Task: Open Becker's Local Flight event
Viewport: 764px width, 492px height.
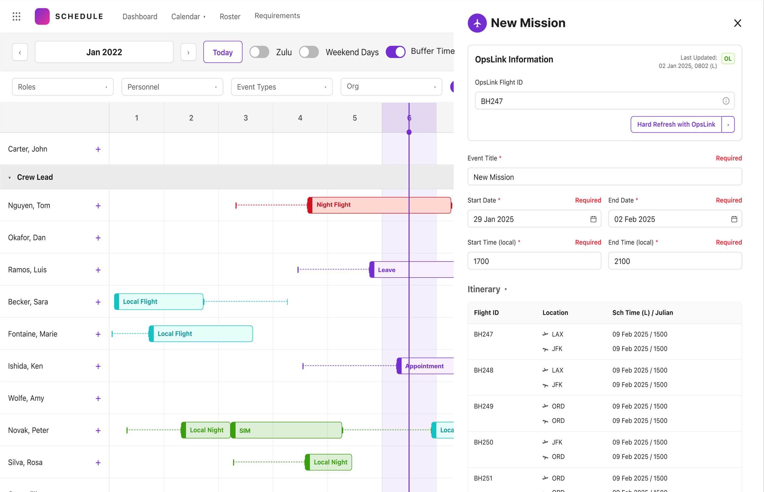Action: click(x=159, y=302)
